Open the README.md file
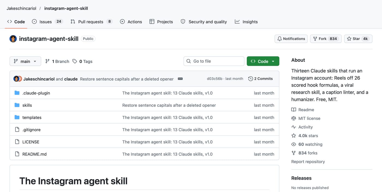Viewport: 382px width, 192px height. coord(34,154)
